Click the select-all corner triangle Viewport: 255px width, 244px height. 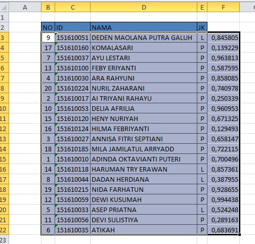point(4,8)
